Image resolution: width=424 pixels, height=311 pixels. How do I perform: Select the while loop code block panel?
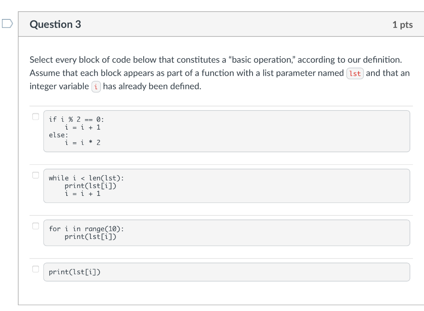(x=227, y=186)
